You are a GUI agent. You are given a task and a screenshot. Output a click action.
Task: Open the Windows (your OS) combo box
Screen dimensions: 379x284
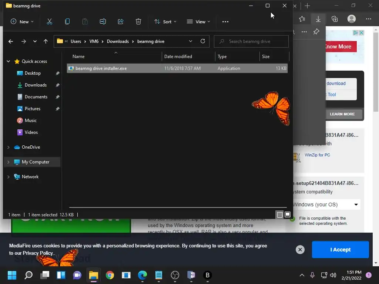[x=326, y=204]
